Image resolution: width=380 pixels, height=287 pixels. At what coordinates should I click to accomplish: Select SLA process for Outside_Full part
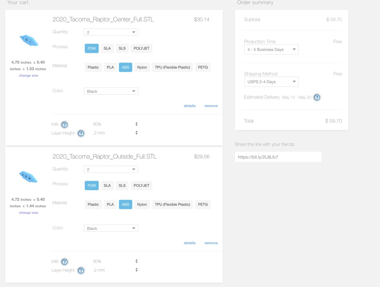pyautogui.click(x=107, y=185)
